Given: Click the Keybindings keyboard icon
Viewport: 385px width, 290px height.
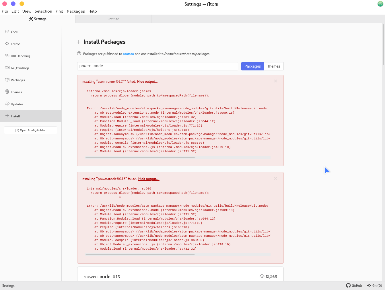Looking at the screenshot, I should [7, 68].
